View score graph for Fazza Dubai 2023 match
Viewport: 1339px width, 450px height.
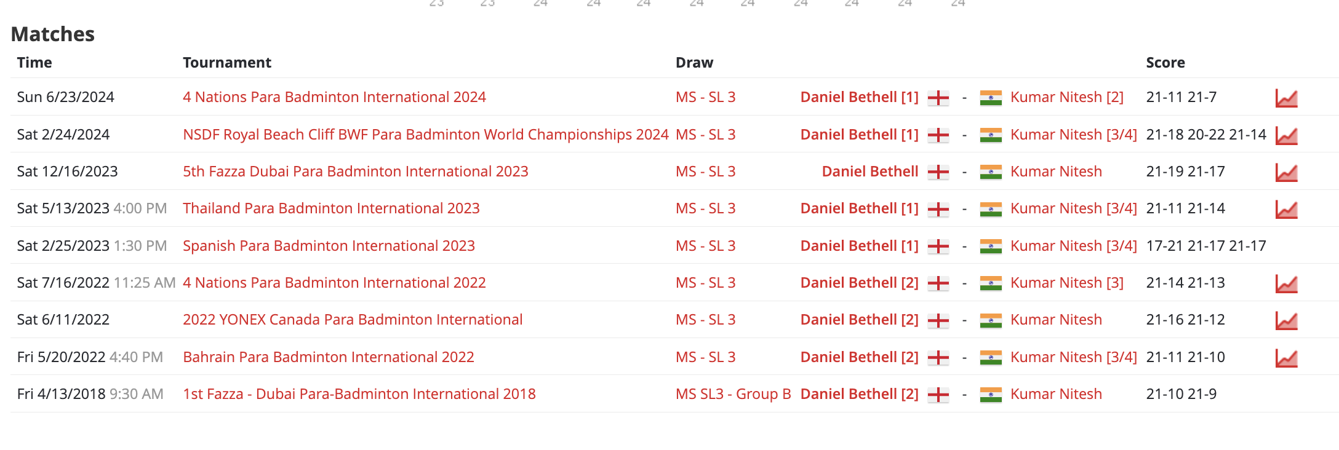pyautogui.click(x=1286, y=172)
